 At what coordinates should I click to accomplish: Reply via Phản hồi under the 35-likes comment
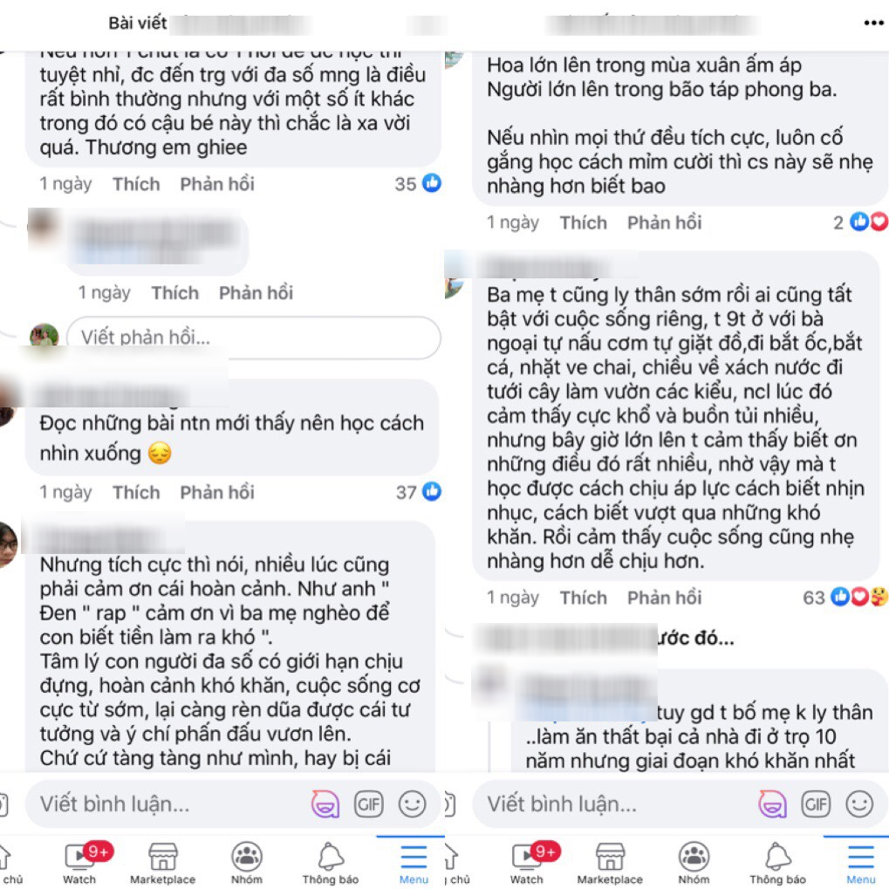217,184
